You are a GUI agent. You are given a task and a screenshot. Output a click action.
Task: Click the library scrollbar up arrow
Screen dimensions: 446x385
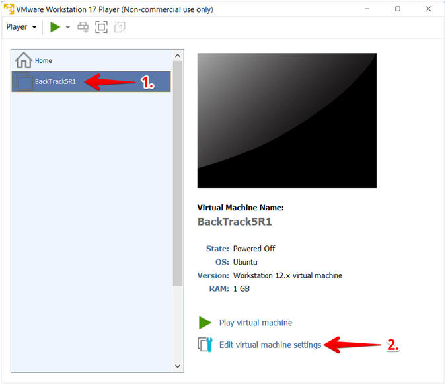(x=178, y=56)
